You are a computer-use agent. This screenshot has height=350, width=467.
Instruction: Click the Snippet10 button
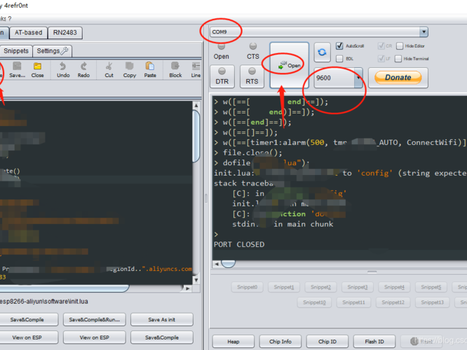click(x=314, y=302)
